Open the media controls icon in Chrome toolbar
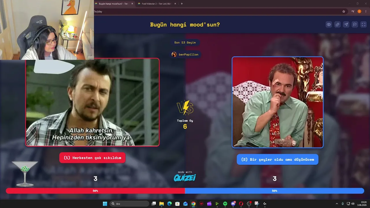Viewport: 370px width, 208px height. (x=353, y=12)
